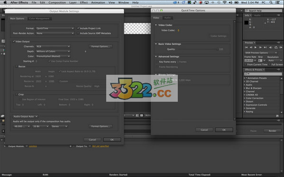Mute audio in the Preview panel
Image resolution: width=284 pixels, height=177 pixels.
point(271,47)
